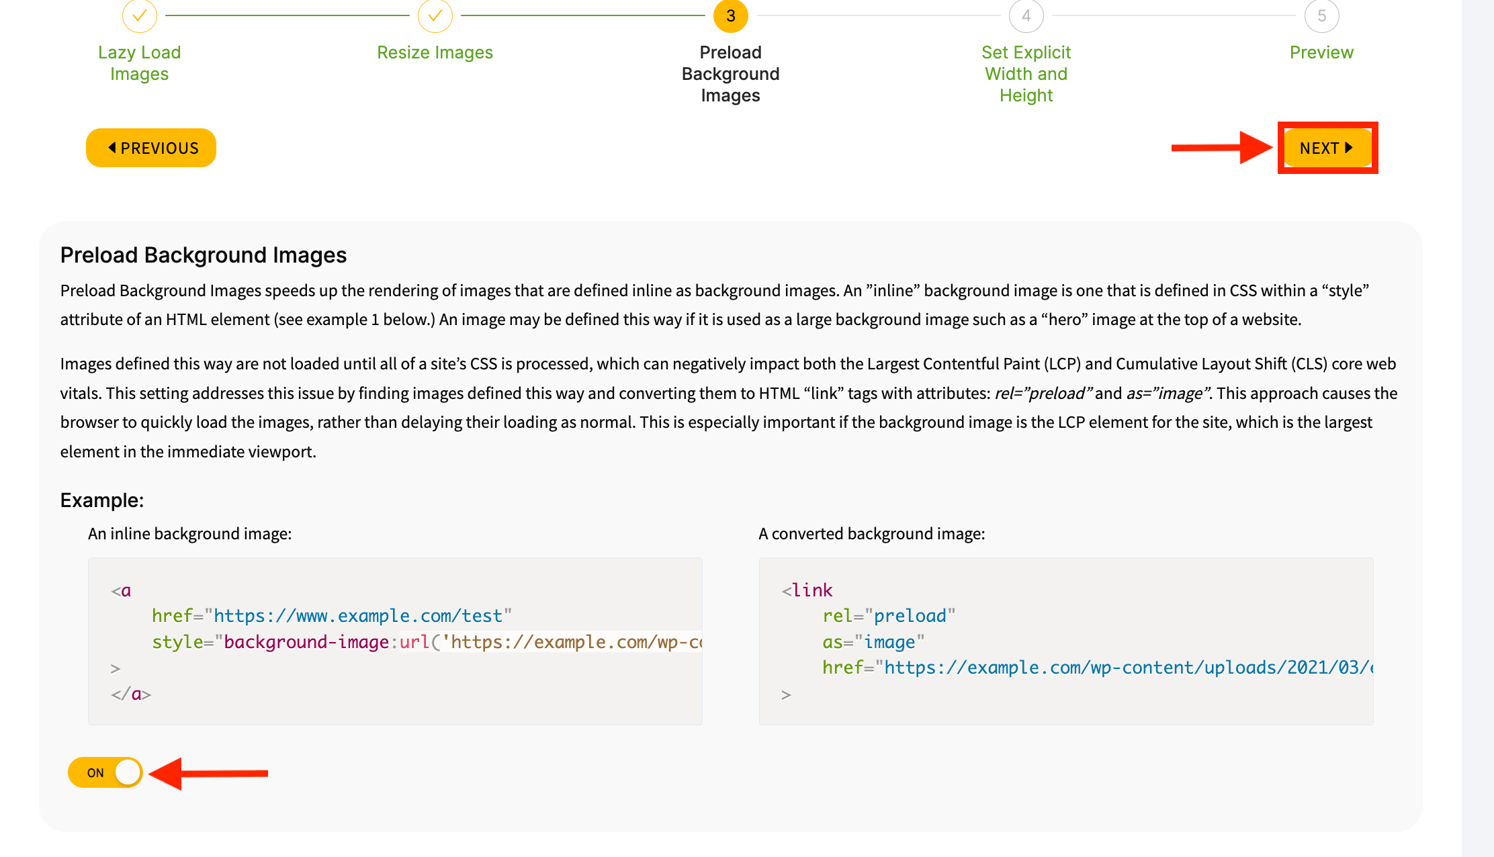This screenshot has width=1494, height=857.
Task: Click the Resize Images step checkmark circle
Action: click(x=435, y=15)
